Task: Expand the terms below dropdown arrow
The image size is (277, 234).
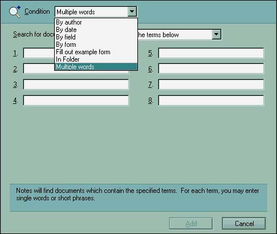Action: click(x=216, y=34)
